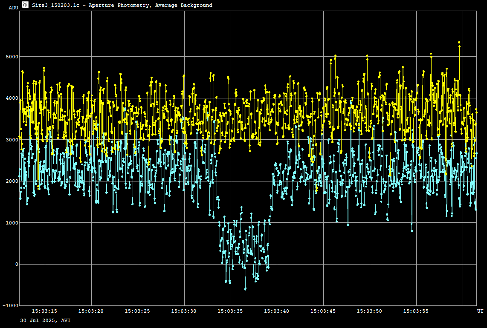Click the 1000 y-axis tick label
The image size is (487, 328).
pos(12,223)
